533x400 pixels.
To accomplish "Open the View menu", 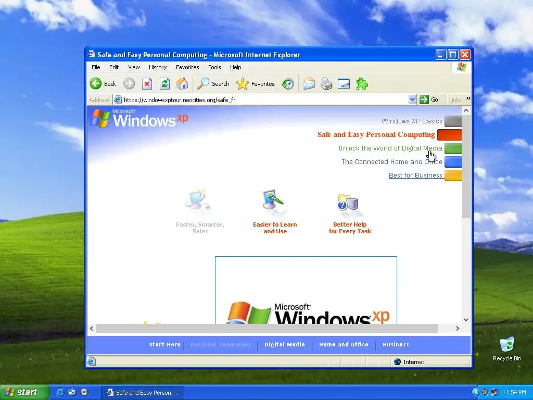I will point(134,67).
